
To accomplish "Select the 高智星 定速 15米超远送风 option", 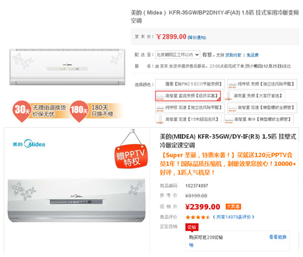I will (188, 119).
